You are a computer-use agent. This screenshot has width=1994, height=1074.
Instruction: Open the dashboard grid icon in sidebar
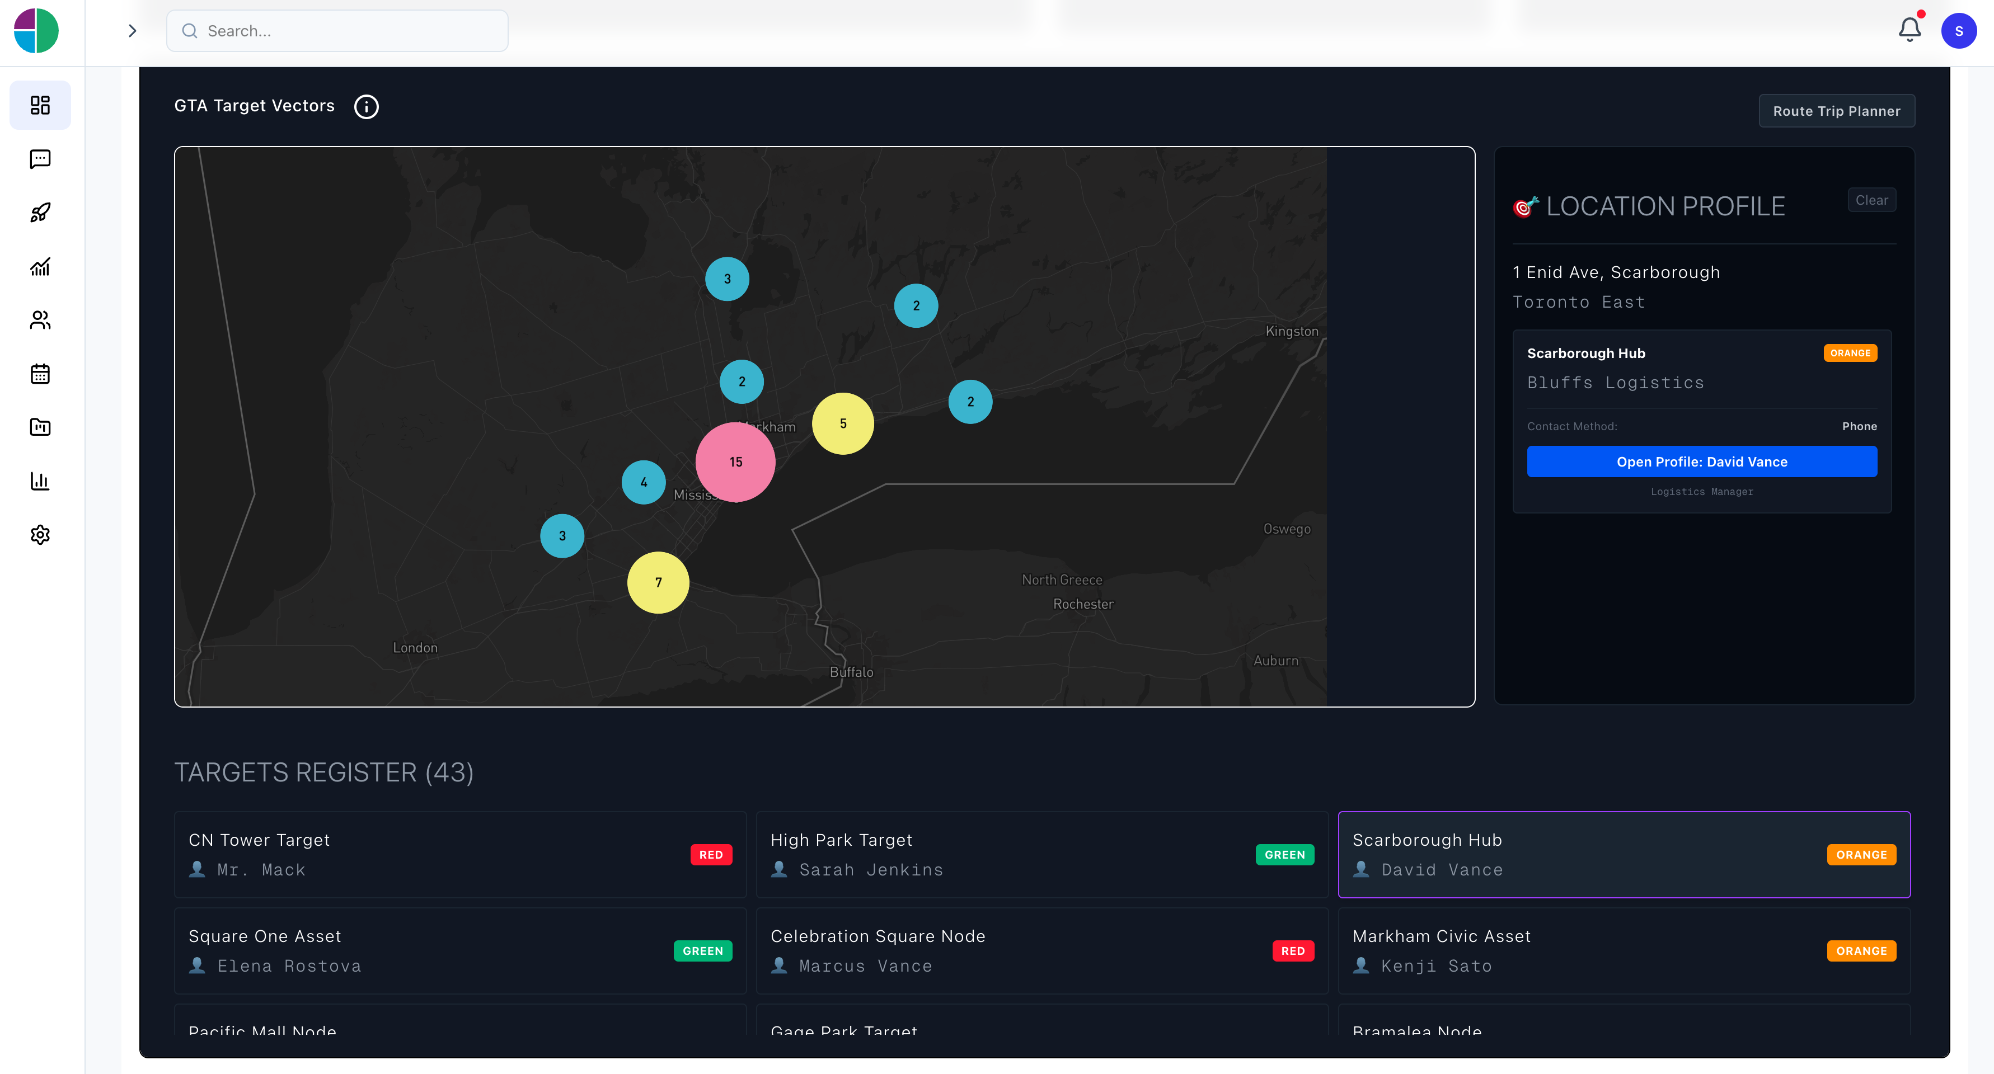40,105
